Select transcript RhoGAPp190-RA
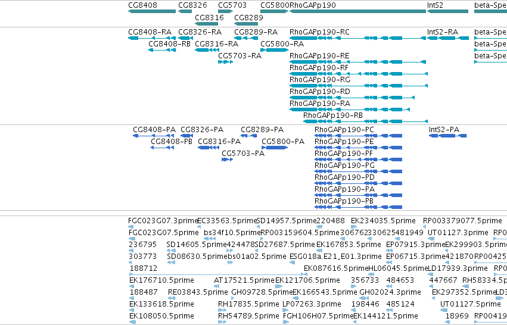Screen dimensions: 507x325 (x=350, y=110)
